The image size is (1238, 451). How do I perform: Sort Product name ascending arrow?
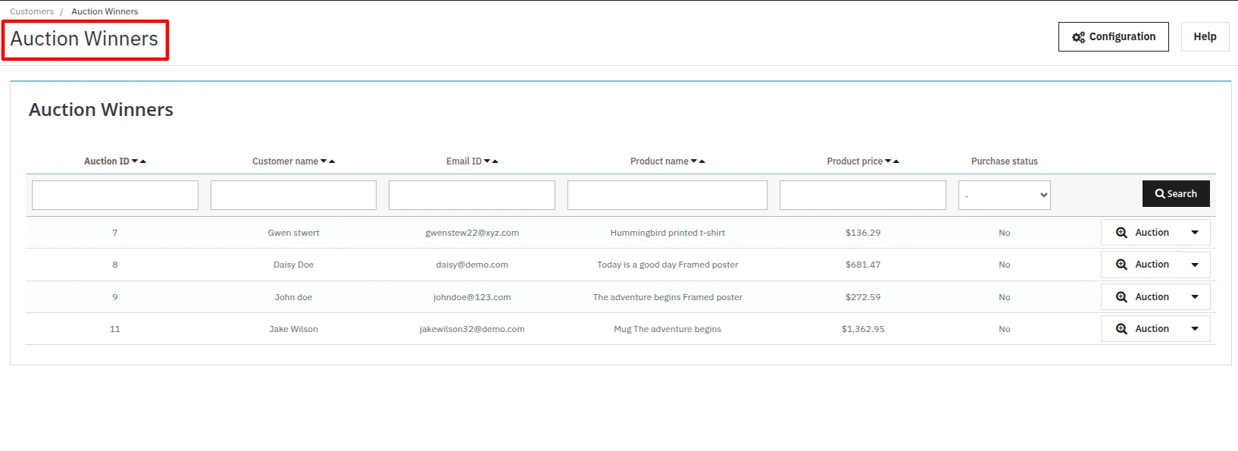click(x=702, y=161)
